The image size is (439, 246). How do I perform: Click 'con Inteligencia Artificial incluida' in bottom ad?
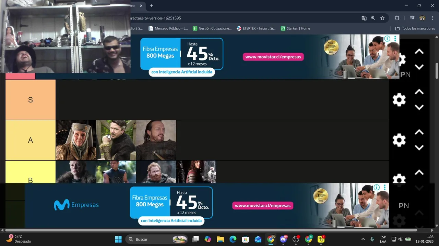[171, 221]
